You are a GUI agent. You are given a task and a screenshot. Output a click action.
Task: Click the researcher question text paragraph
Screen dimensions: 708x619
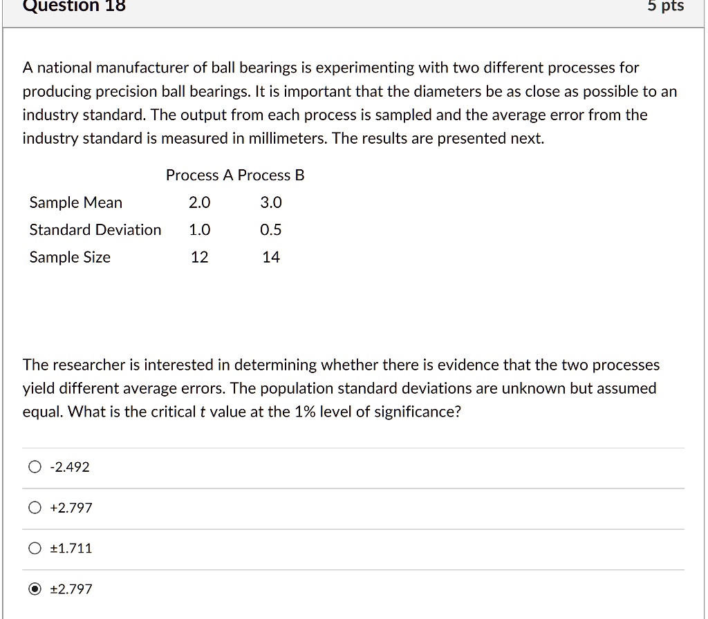pos(341,388)
